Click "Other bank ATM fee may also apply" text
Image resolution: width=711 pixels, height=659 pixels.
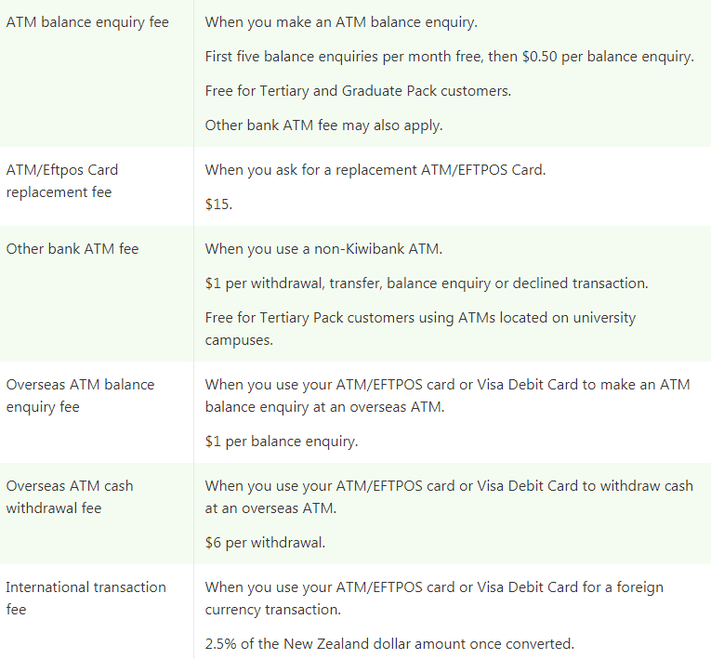pyautogui.click(x=323, y=125)
